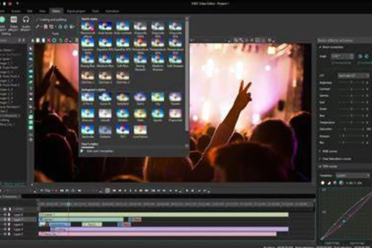Click the Cutting and splitting tool
Image resolution: width=372 pixels, height=248 pixels.
(51, 20)
